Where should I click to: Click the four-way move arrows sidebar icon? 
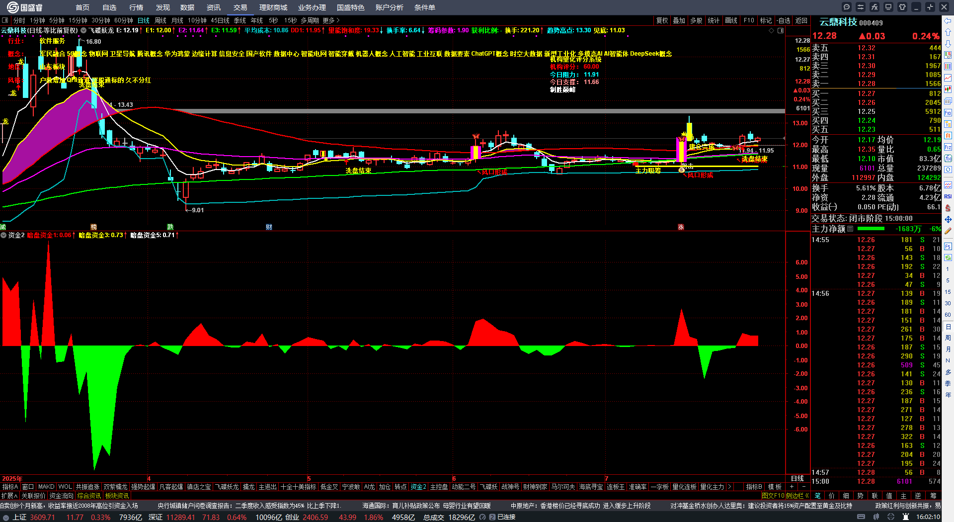(948, 219)
